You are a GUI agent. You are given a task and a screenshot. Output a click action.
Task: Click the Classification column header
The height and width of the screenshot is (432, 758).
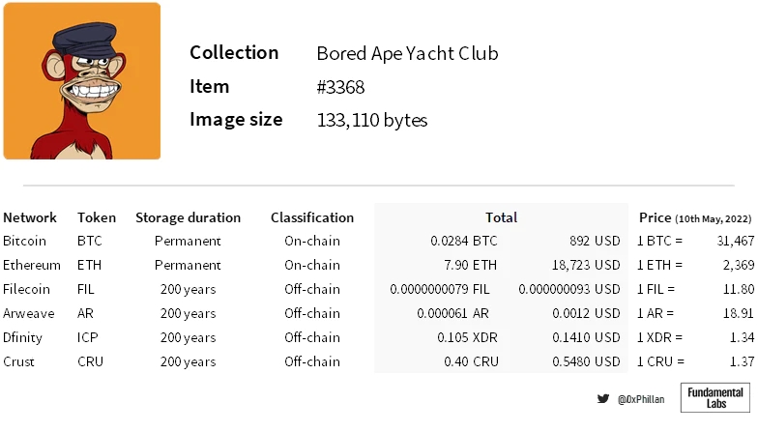[x=312, y=217]
